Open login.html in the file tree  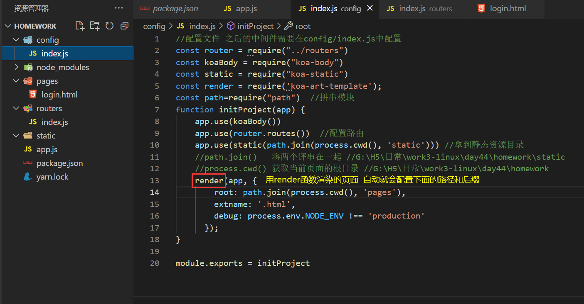pyautogui.click(x=59, y=95)
